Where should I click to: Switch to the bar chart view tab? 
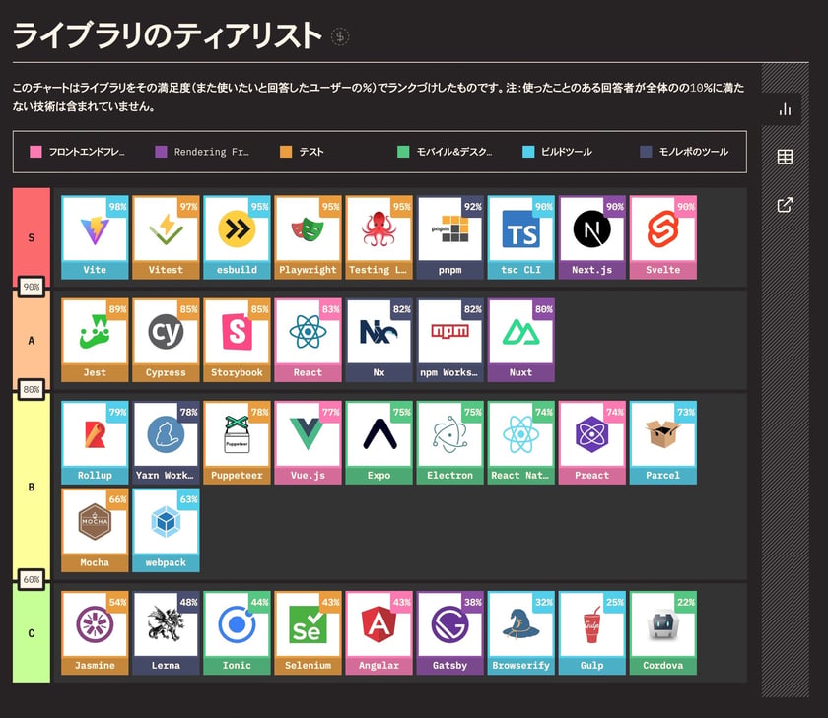(x=785, y=109)
